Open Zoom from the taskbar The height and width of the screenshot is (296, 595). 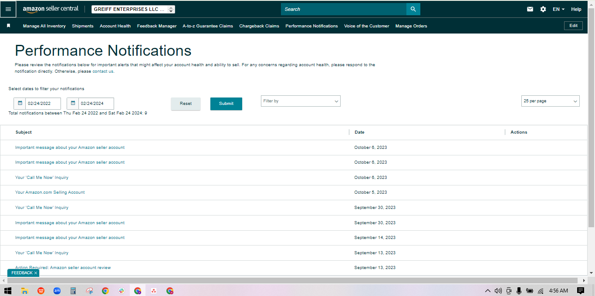click(x=57, y=291)
